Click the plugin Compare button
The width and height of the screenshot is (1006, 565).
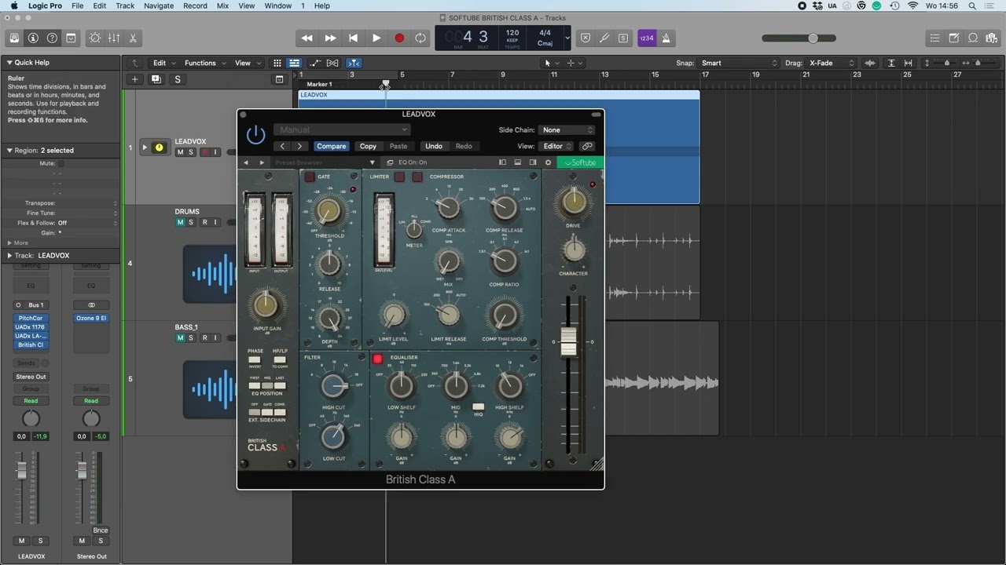pyautogui.click(x=331, y=146)
